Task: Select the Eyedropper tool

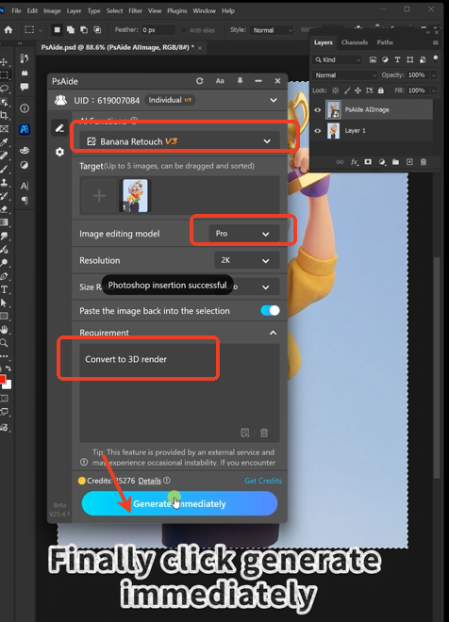Action: click(x=4, y=142)
